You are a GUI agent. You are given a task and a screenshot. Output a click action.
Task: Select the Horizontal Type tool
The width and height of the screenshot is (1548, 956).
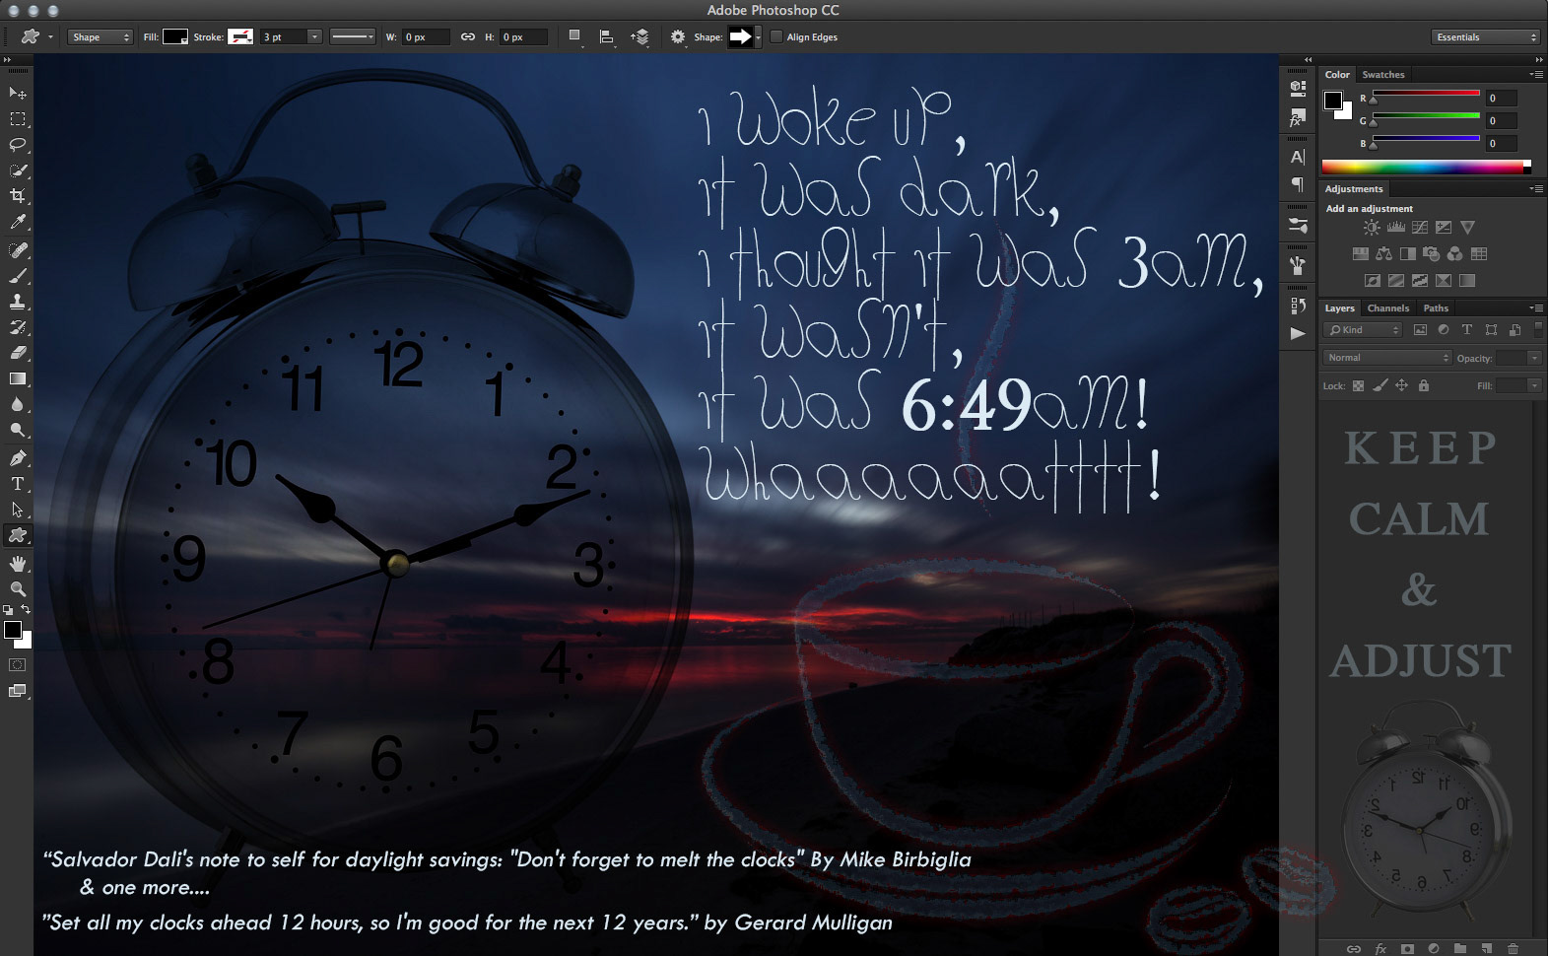tap(18, 484)
